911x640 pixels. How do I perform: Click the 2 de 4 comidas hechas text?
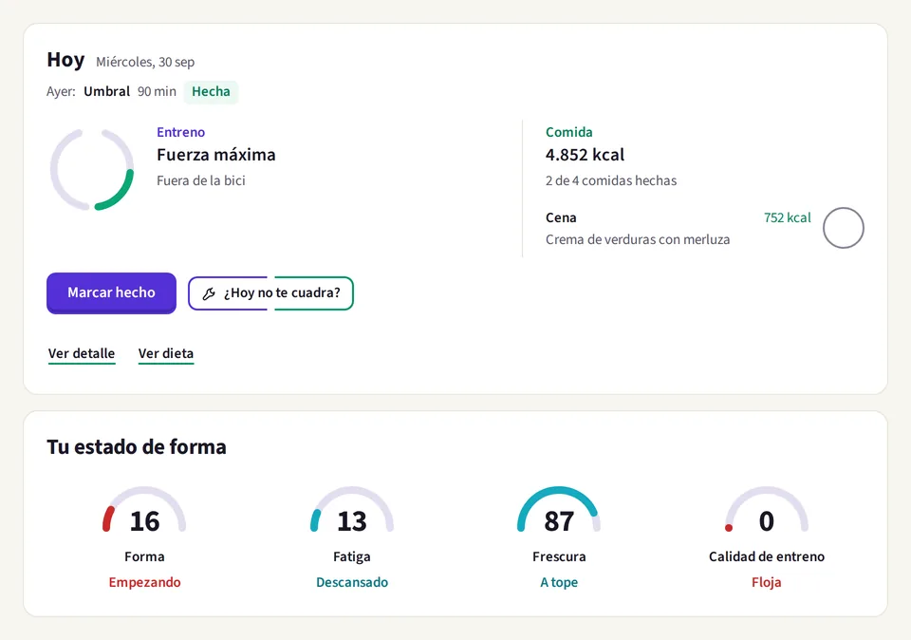[610, 180]
